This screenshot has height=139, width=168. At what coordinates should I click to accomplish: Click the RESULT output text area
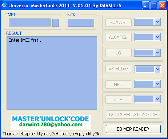52,73
